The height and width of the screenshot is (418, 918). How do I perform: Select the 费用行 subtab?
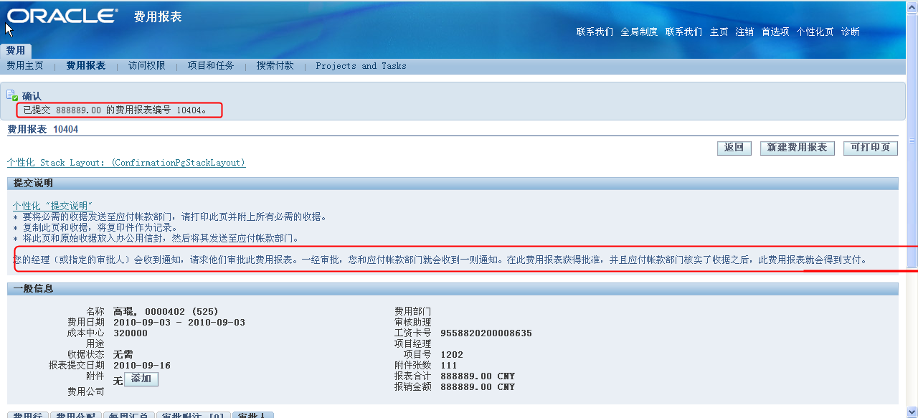click(27, 414)
